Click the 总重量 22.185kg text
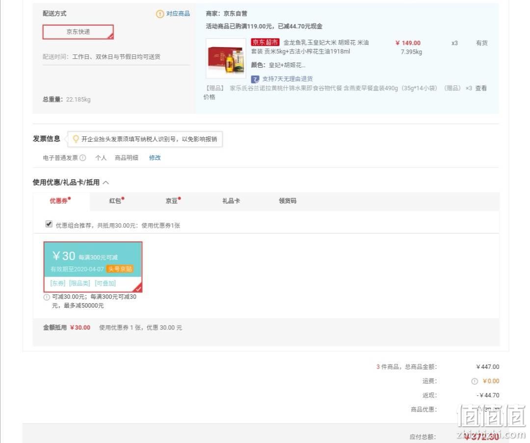The image size is (530, 443). [x=67, y=100]
